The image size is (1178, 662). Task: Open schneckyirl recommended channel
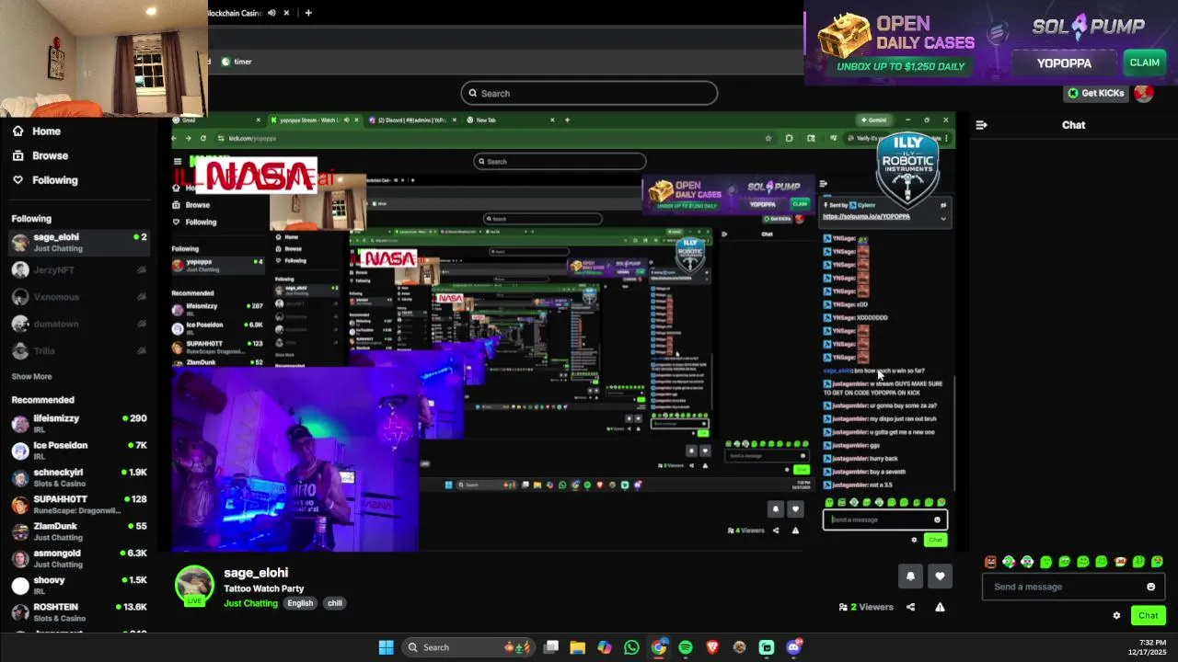78,477
